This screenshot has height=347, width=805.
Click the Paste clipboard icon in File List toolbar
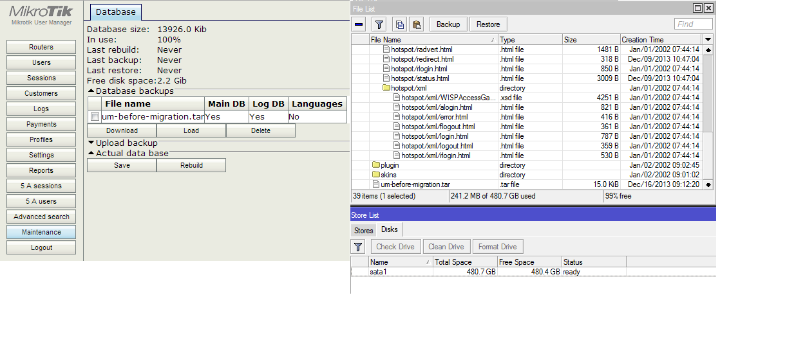pos(417,24)
